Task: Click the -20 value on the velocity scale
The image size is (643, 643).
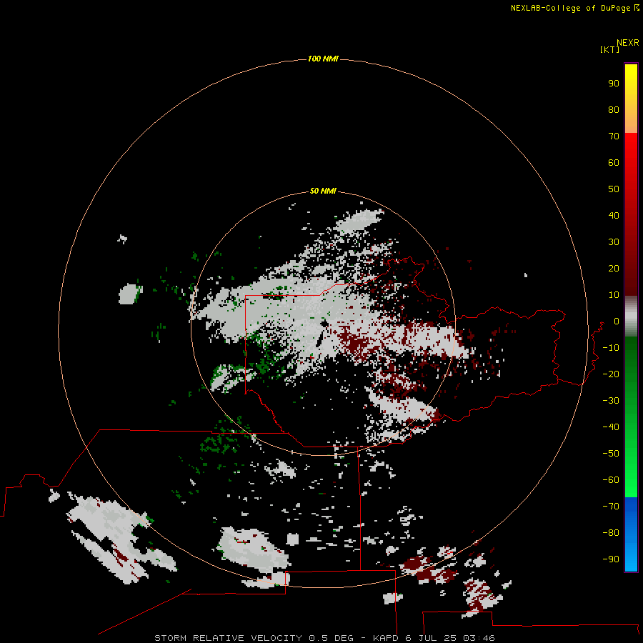Action: coord(611,374)
